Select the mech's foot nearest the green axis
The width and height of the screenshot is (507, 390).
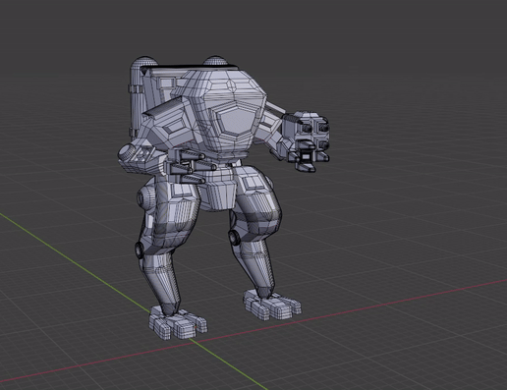click(x=178, y=323)
